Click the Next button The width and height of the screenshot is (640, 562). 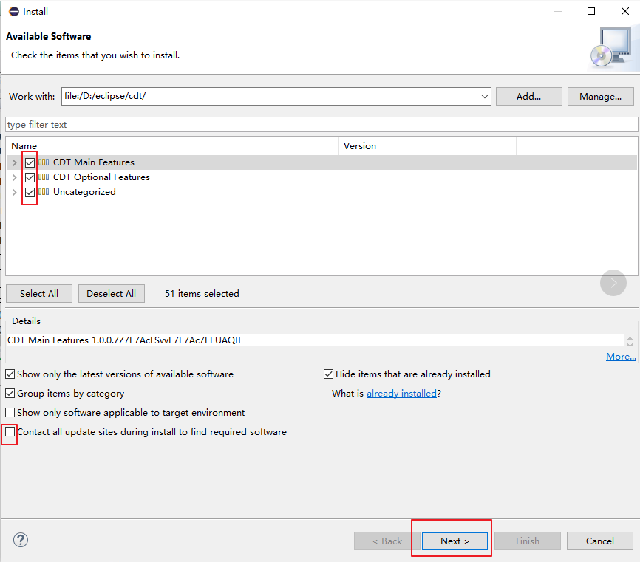(454, 541)
